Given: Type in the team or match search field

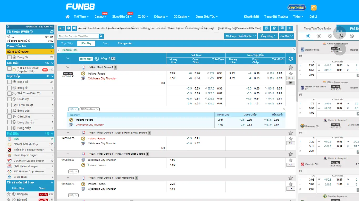Looking at the screenshot, I should [x=78, y=36].
